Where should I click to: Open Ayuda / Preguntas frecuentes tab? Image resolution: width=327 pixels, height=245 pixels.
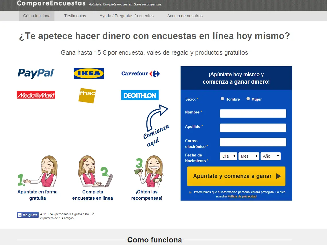point(127,16)
